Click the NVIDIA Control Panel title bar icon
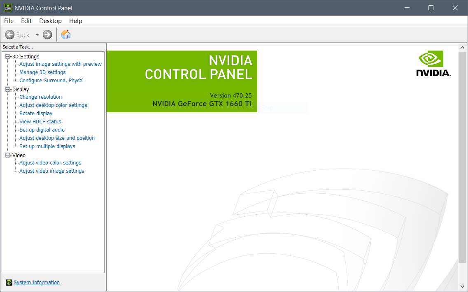 [x=8, y=8]
